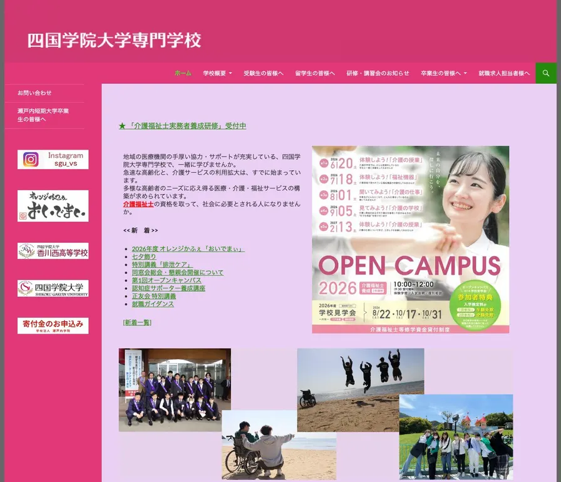Click the photo of students at the park
Viewport: 561px width, 482px height.
[456, 437]
